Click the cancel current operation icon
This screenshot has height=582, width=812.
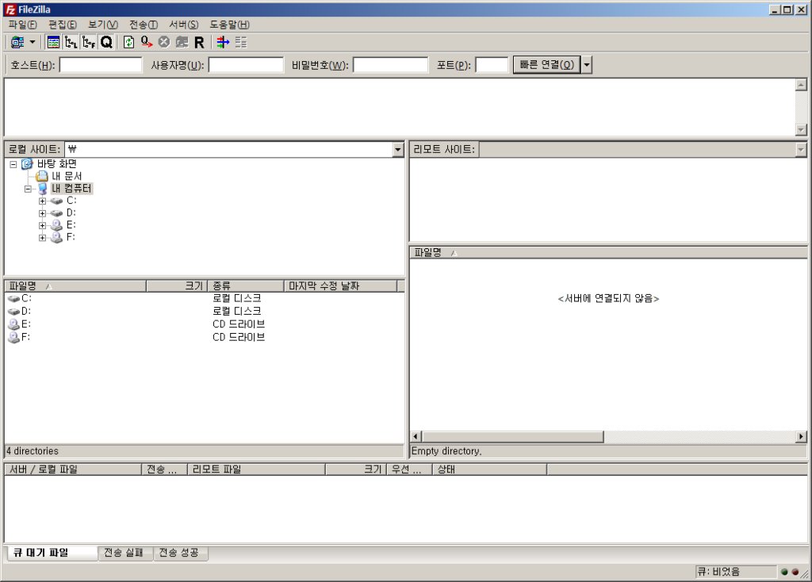pos(164,42)
